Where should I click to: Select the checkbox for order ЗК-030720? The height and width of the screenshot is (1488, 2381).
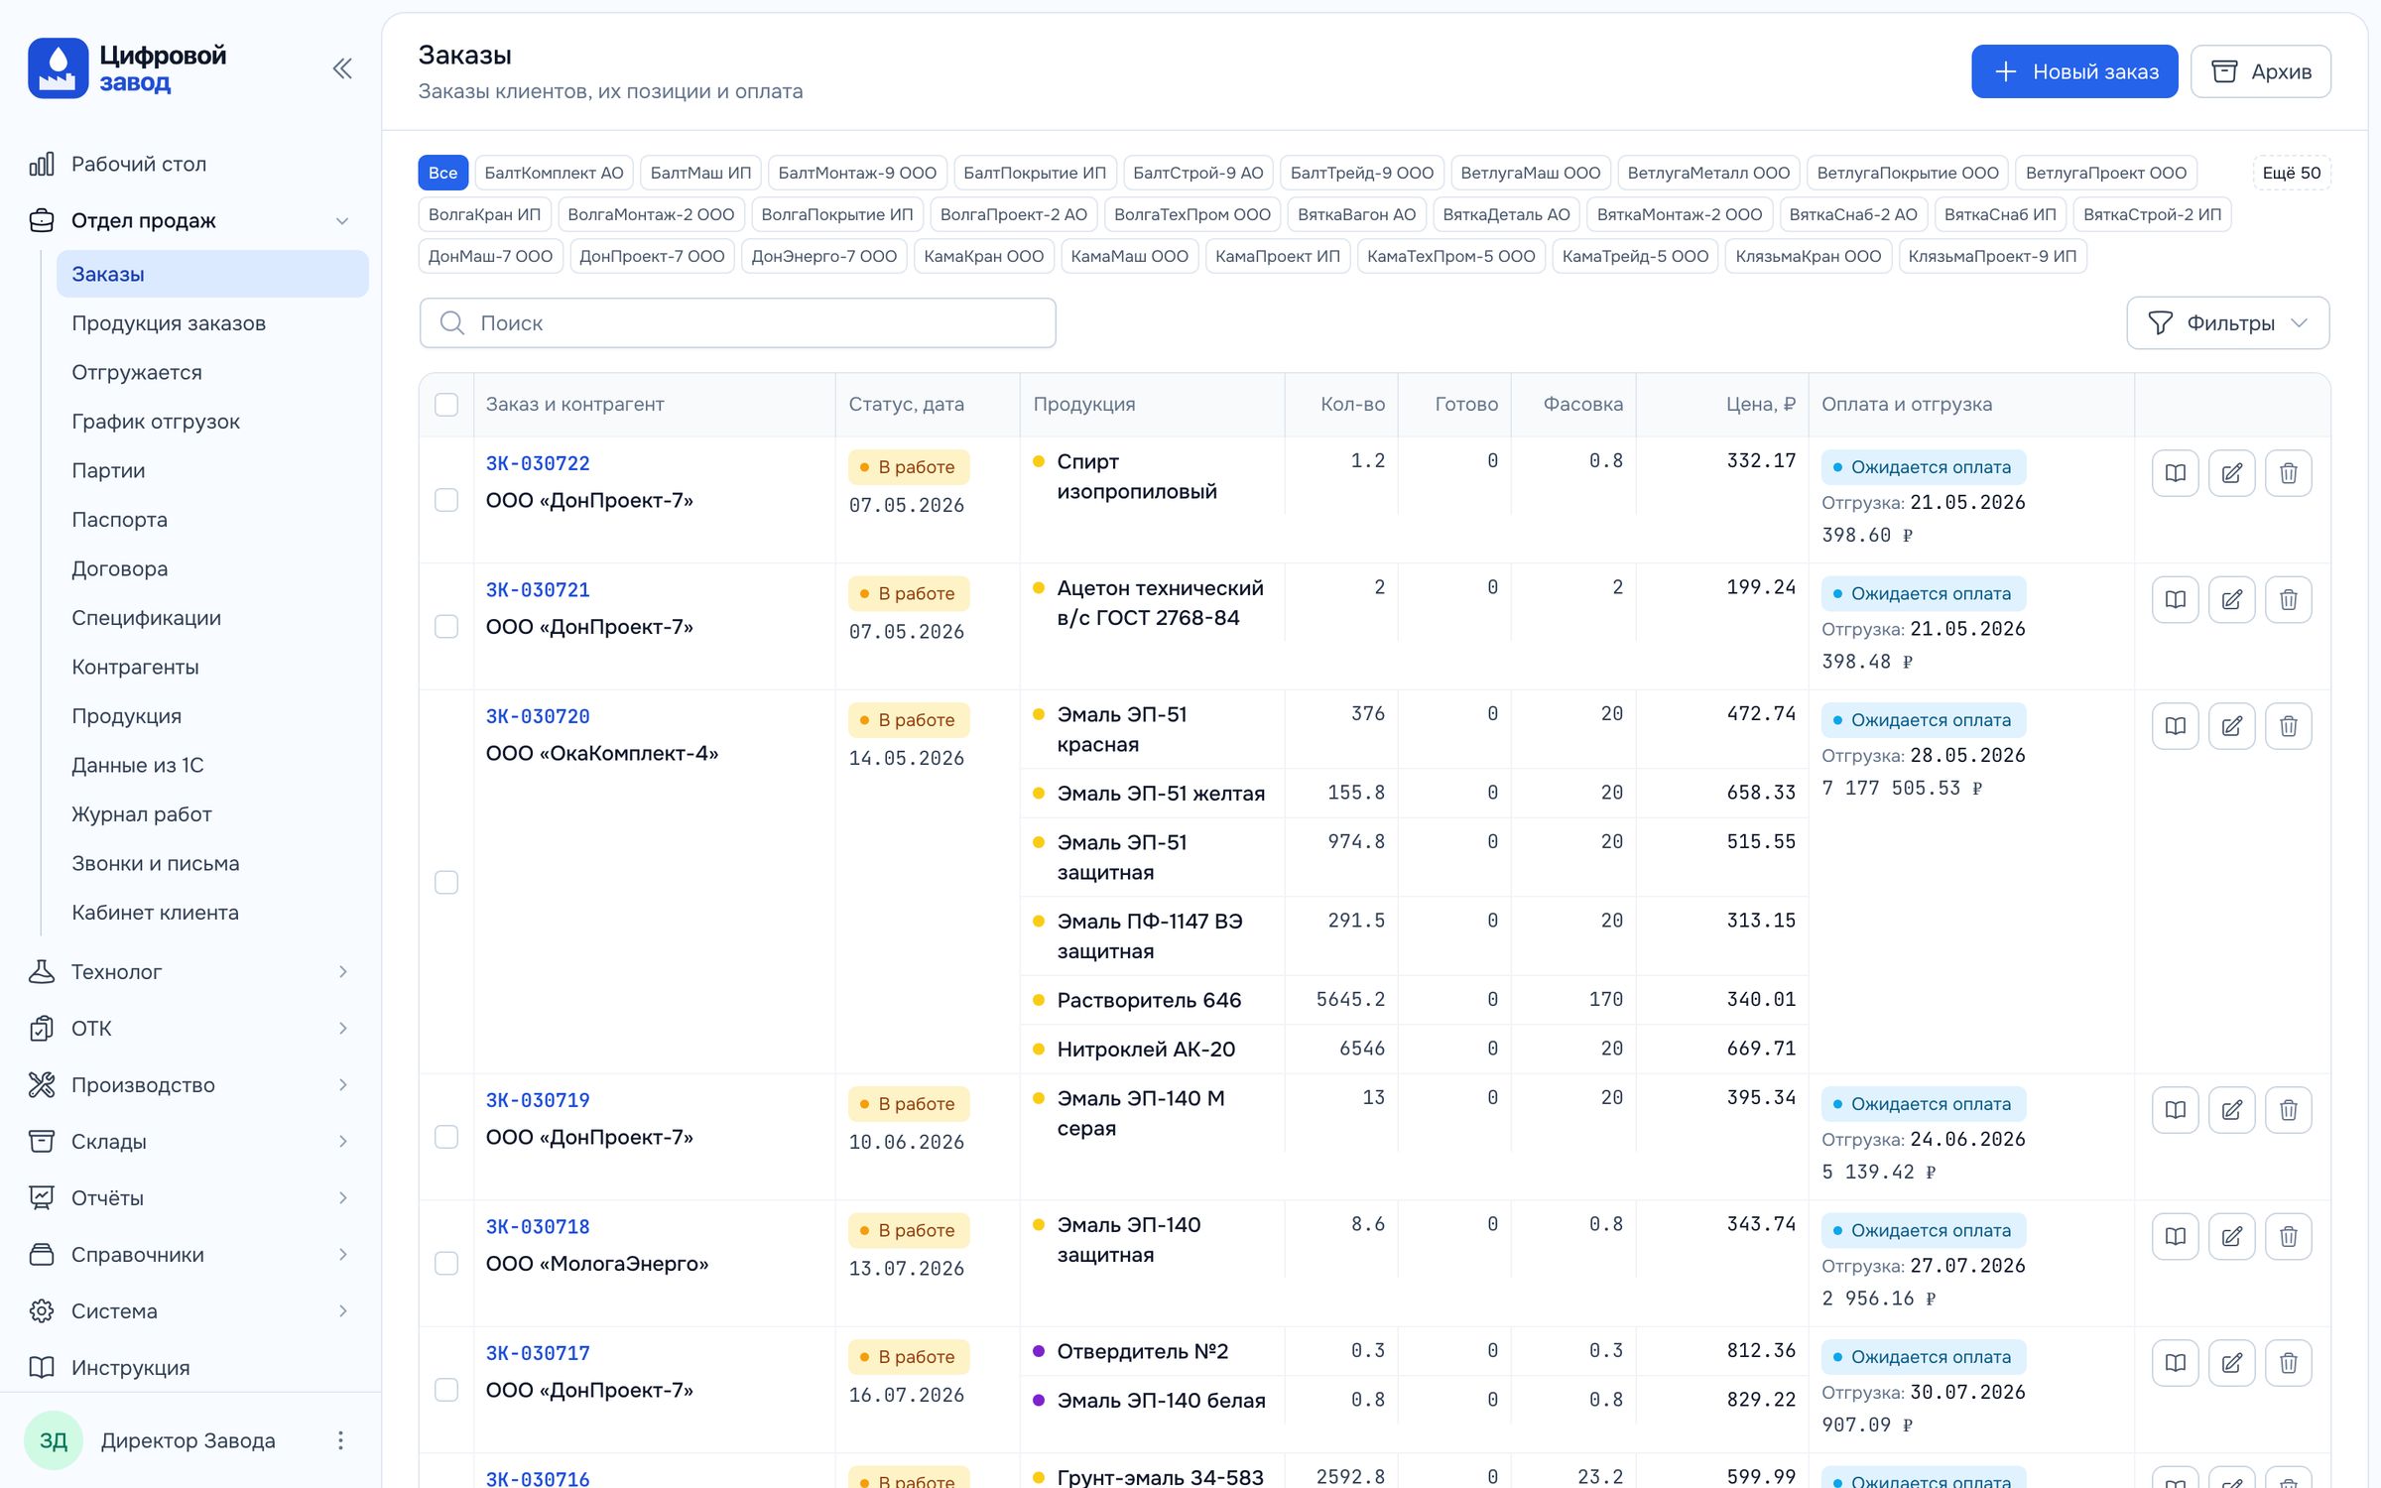[446, 882]
